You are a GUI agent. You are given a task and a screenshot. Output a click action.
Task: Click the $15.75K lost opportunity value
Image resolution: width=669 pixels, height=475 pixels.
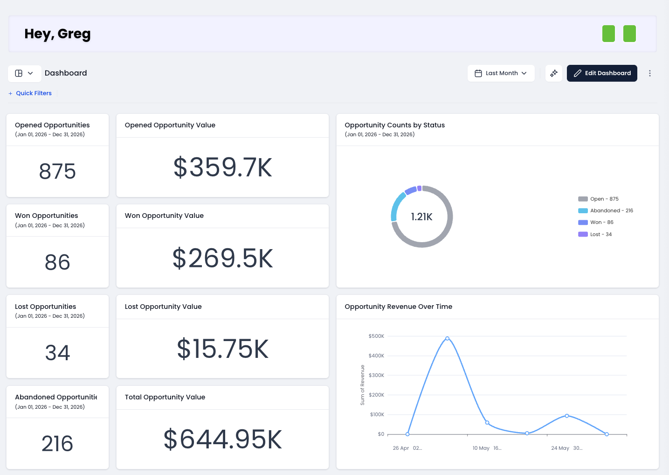[x=222, y=349]
